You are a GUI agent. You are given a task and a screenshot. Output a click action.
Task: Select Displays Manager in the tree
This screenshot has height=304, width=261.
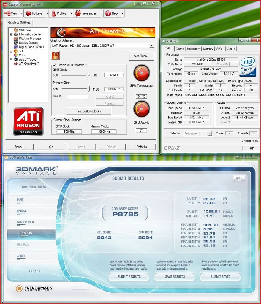tap(30, 39)
